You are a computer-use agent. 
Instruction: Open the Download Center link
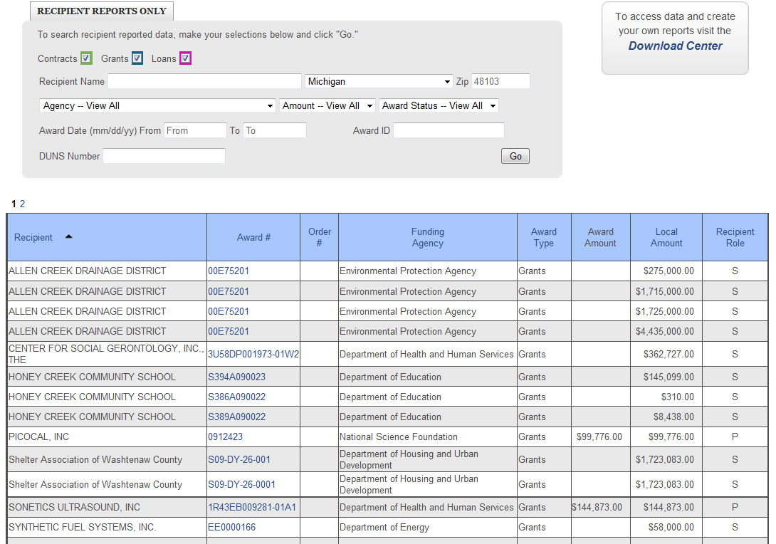675,46
